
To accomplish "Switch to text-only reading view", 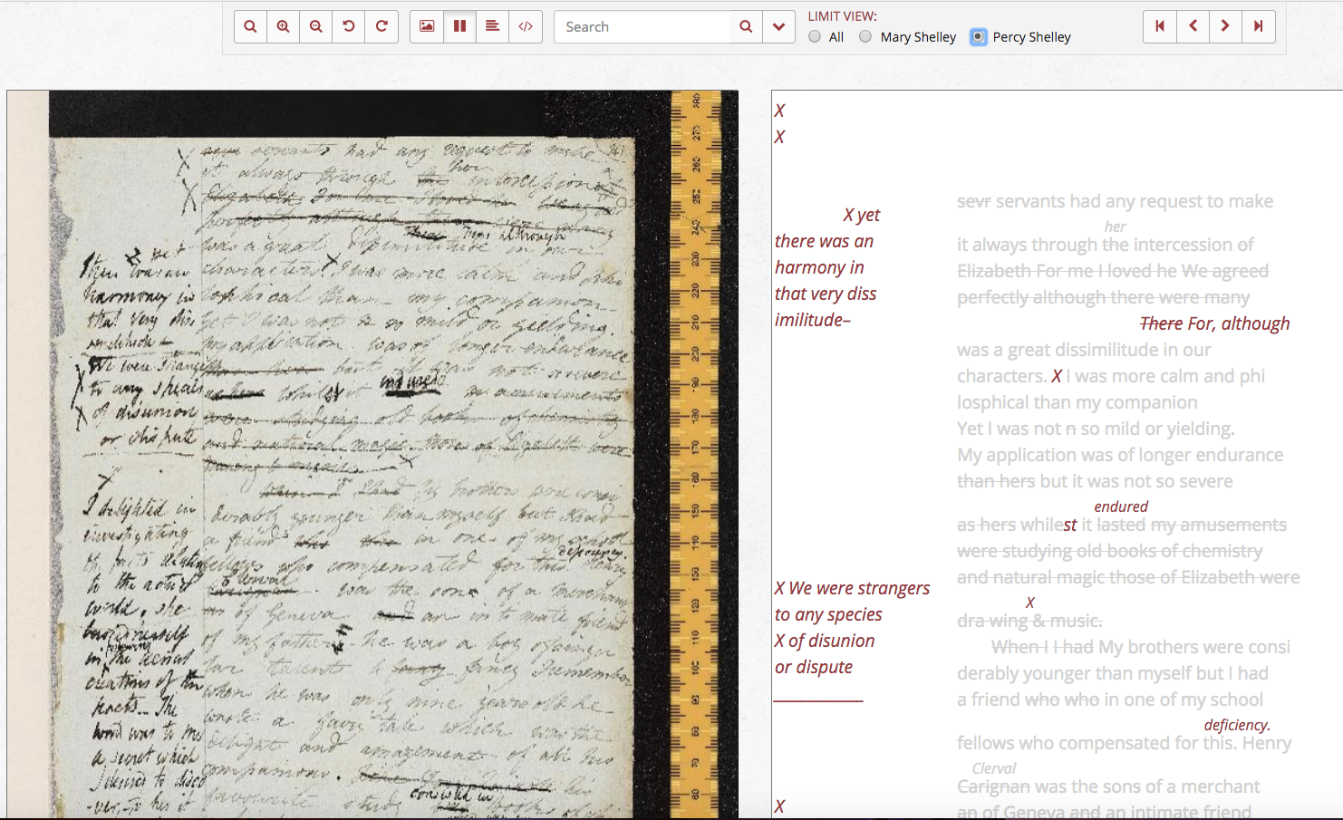I will tap(492, 26).
